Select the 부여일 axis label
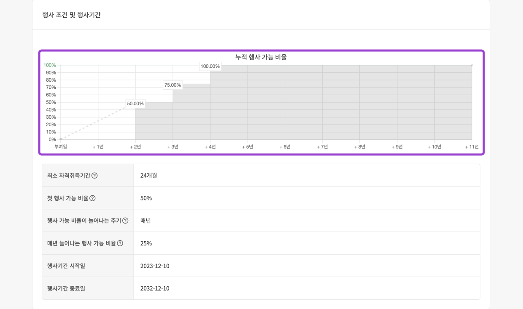Viewport: 523px width, 309px height. click(60, 147)
